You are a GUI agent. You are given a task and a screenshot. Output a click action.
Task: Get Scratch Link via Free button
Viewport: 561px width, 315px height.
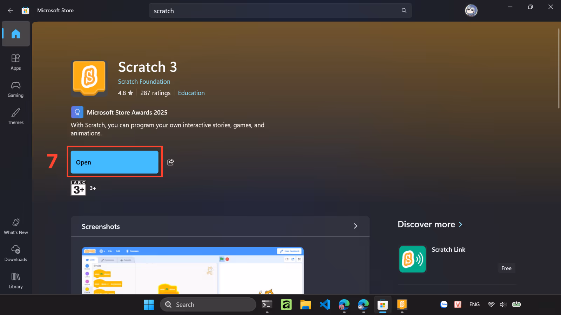point(506,268)
